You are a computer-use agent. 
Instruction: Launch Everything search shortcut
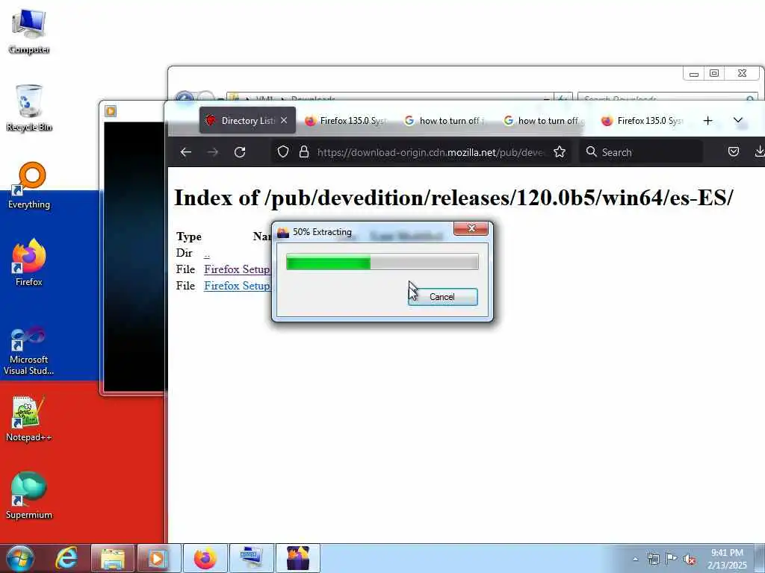coord(29,186)
